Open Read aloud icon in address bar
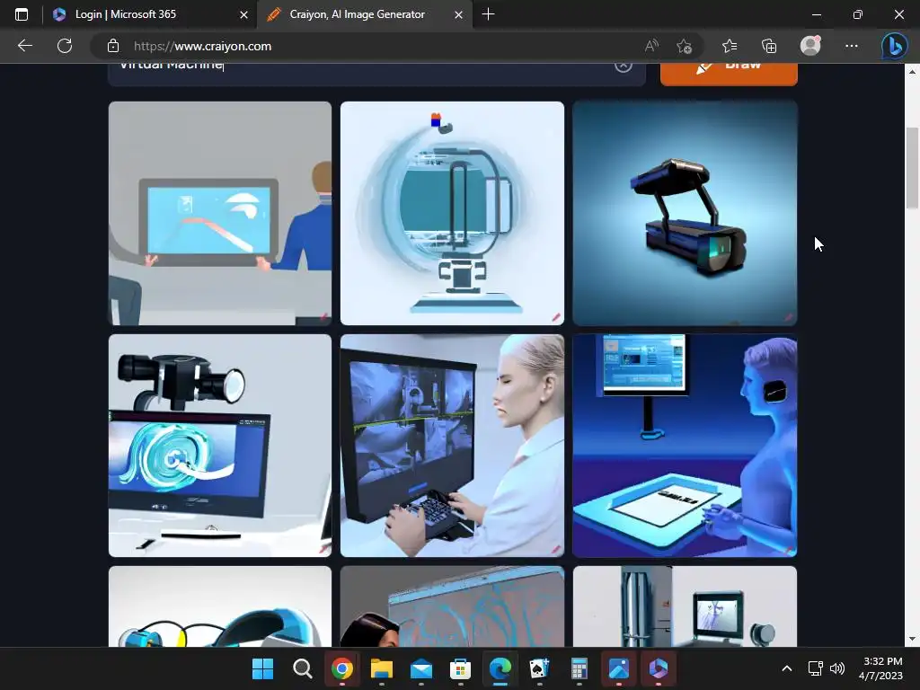 [x=651, y=46]
